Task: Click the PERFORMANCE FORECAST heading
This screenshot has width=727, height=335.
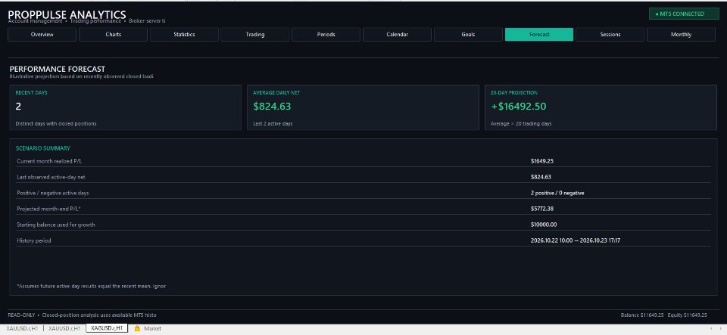Action: [58, 69]
